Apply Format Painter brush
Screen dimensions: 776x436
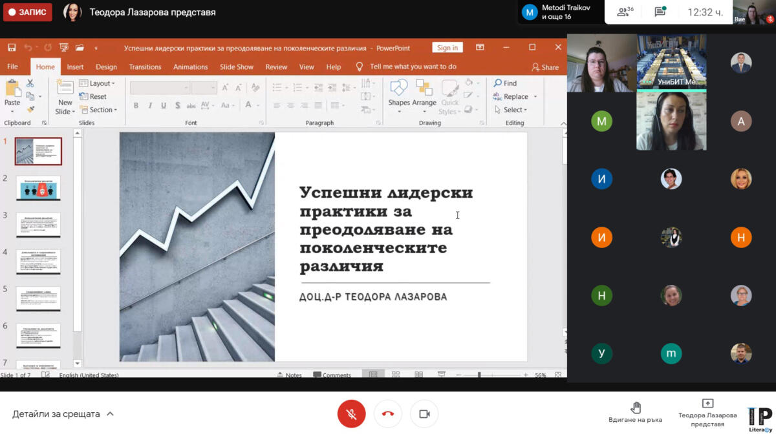(x=30, y=109)
